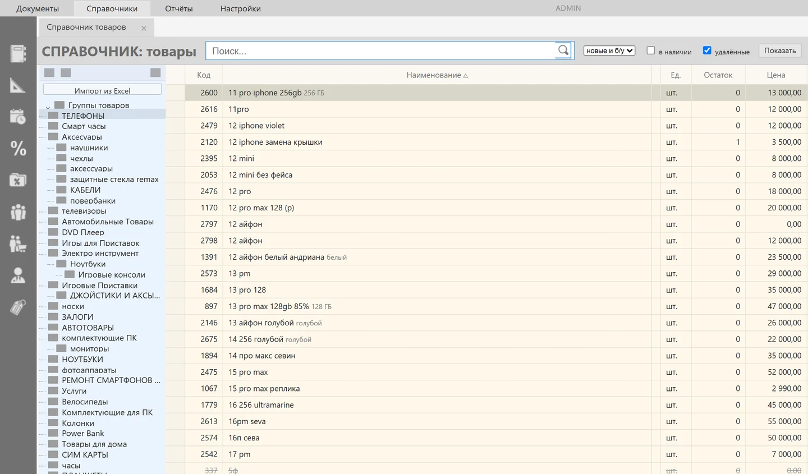Screen dimensions: 808x474
Task: Close the Справочник товаров tab
Action: [x=144, y=28]
